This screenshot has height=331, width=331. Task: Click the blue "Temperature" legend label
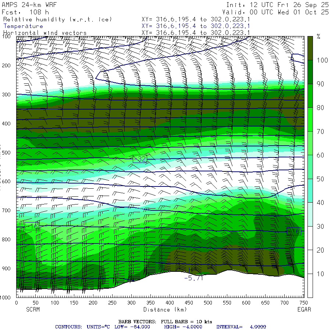(23, 26)
